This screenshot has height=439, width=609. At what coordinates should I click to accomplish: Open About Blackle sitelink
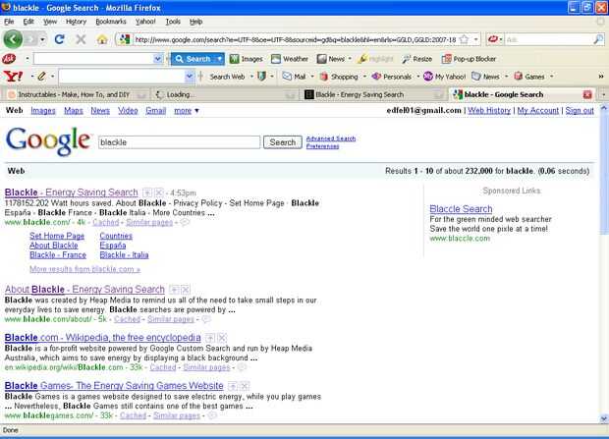pos(54,246)
